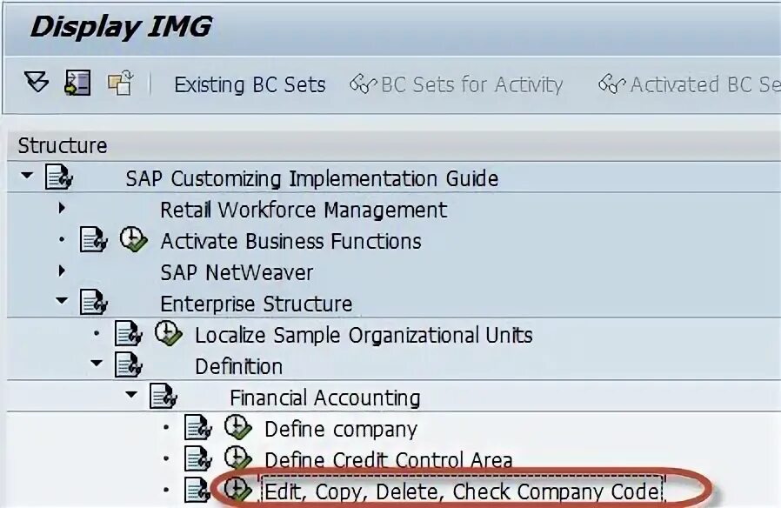781x508 pixels.
Task: Open documentation icon next to Define Credit Control Area
Action: tap(198, 459)
